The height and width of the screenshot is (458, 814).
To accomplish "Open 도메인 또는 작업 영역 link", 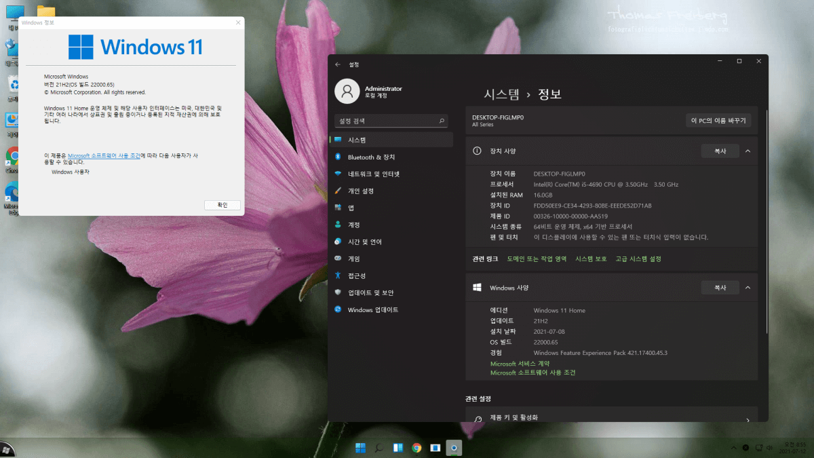I will [537, 259].
